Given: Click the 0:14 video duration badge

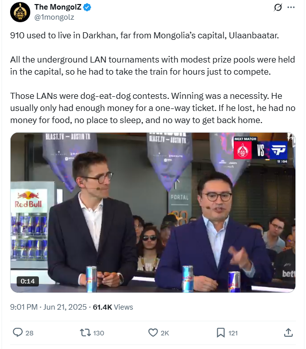Looking at the screenshot, I should point(28,281).
